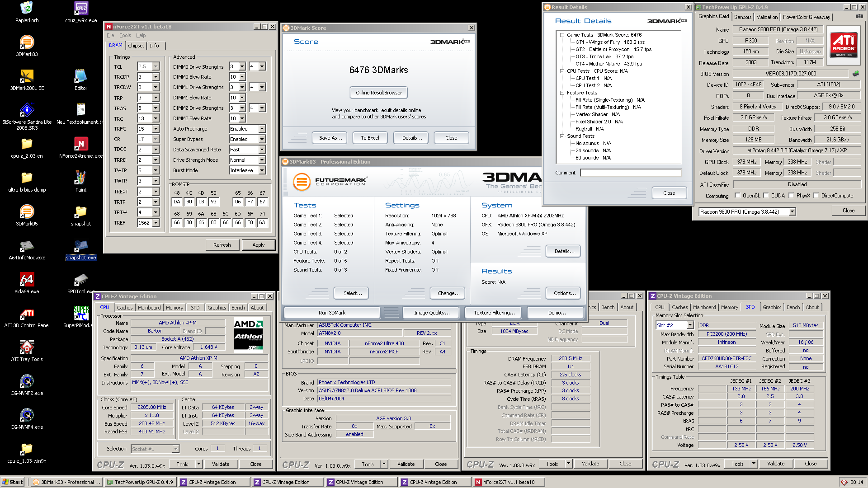
Task: Collapse Feature Tests tree node
Action: click(x=562, y=93)
